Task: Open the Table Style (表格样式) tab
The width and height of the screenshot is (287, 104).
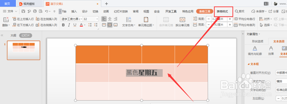Action: (x=222, y=11)
